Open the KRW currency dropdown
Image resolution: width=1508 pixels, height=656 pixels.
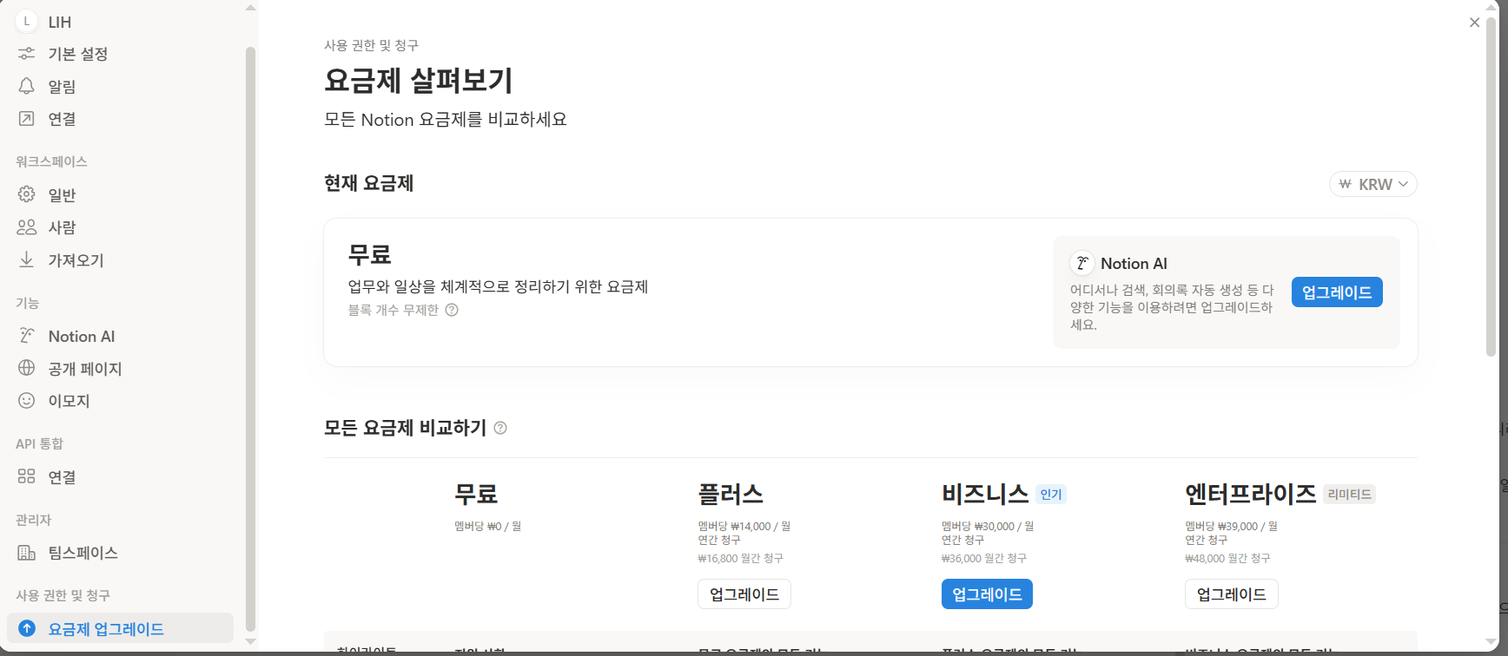(x=1372, y=184)
